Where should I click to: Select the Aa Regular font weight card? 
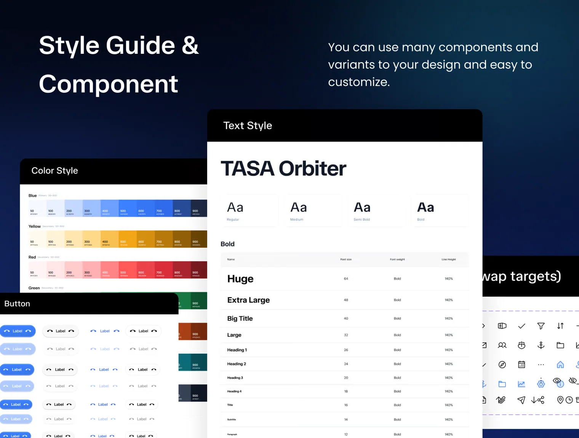tap(250, 211)
